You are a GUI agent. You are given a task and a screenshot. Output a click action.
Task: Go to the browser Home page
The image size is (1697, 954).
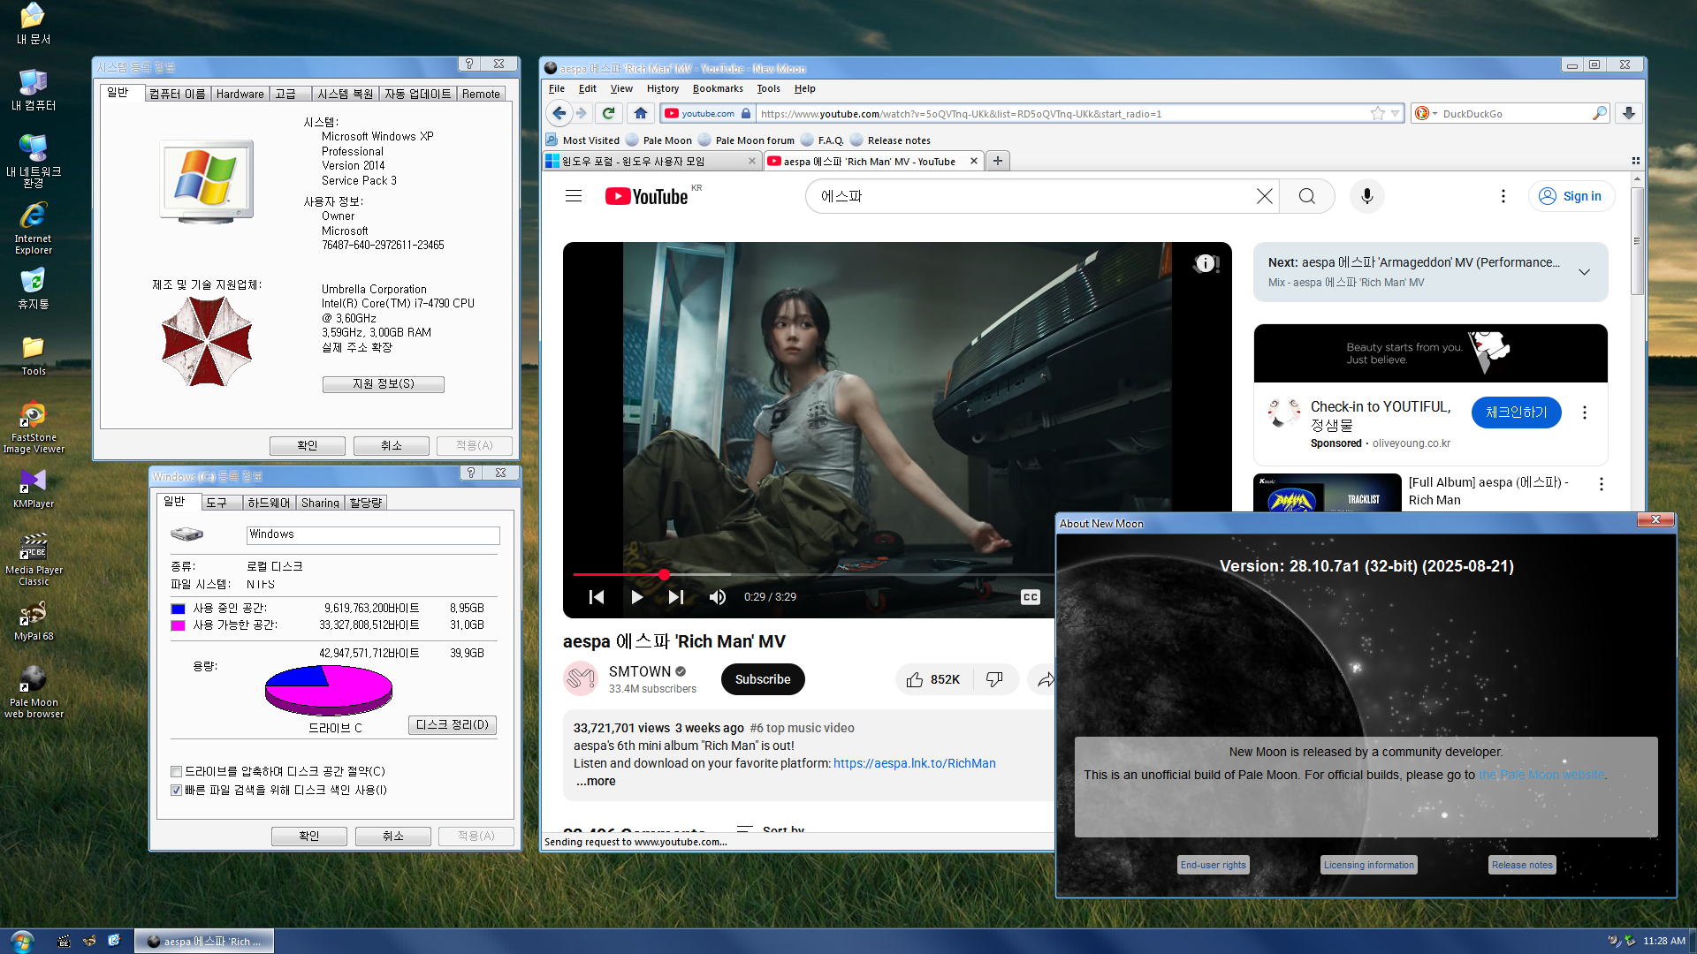pos(641,113)
